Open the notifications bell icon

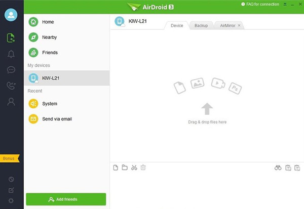point(11,54)
